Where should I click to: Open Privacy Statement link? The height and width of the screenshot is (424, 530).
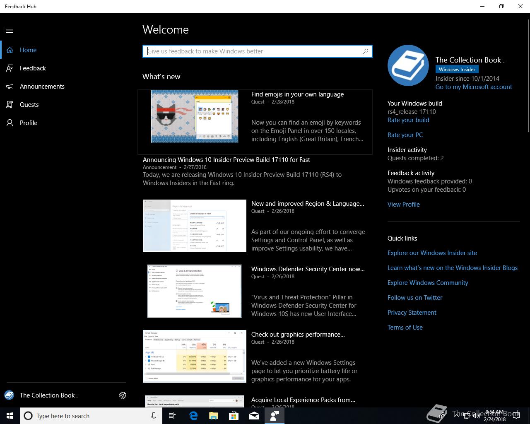coord(412,313)
